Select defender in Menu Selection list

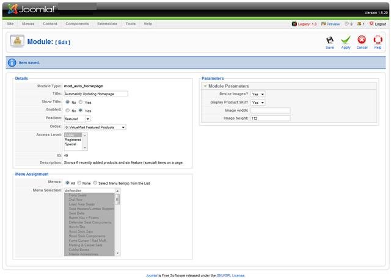pyautogui.click(x=89, y=190)
